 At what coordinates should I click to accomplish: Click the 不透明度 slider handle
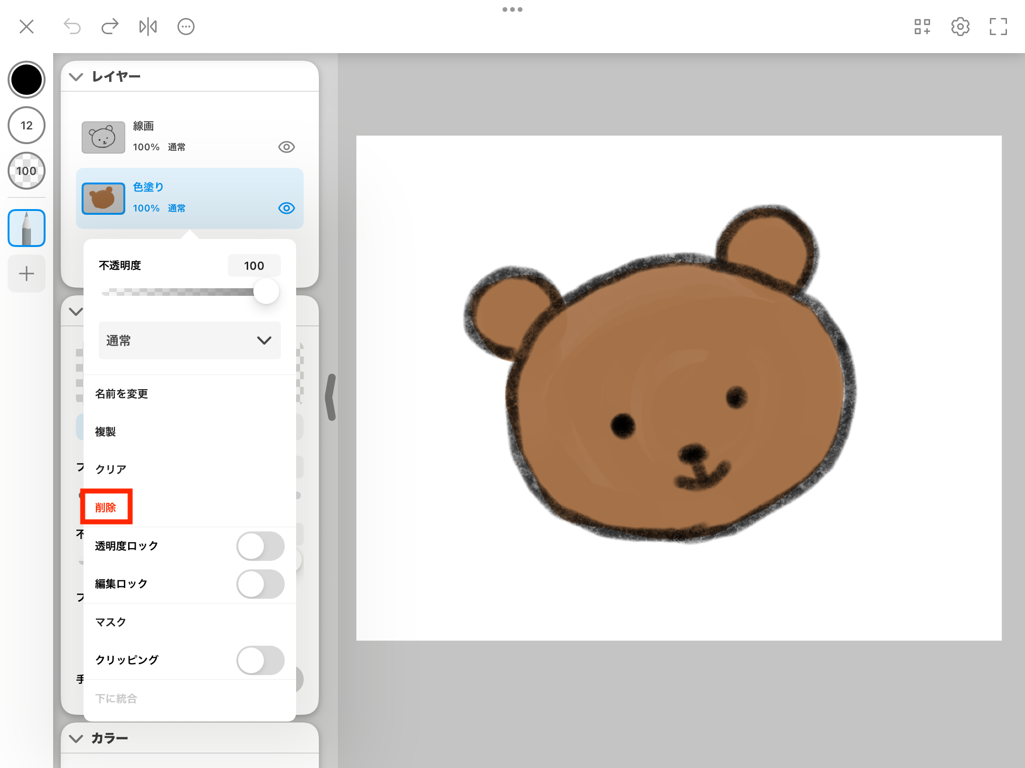266,291
